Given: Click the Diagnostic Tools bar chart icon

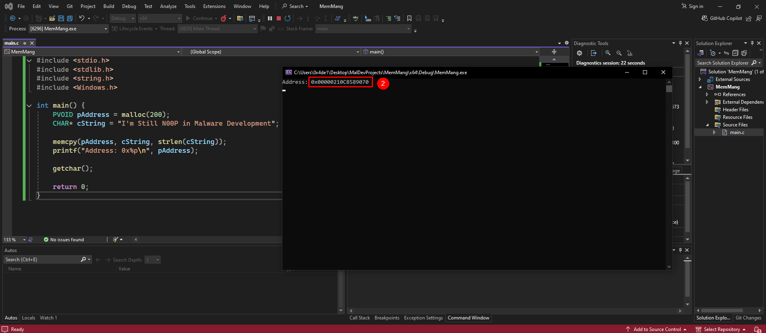Looking at the screenshot, I should click(x=630, y=53).
